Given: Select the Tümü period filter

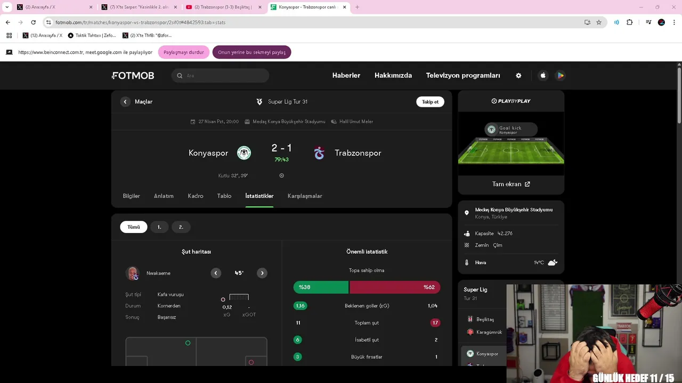Looking at the screenshot, I should coord(134,227).
